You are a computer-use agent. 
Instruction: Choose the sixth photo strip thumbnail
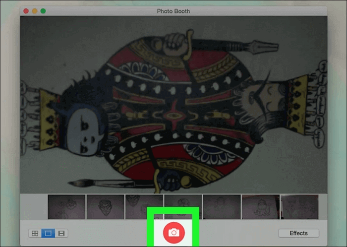(260, 206)
